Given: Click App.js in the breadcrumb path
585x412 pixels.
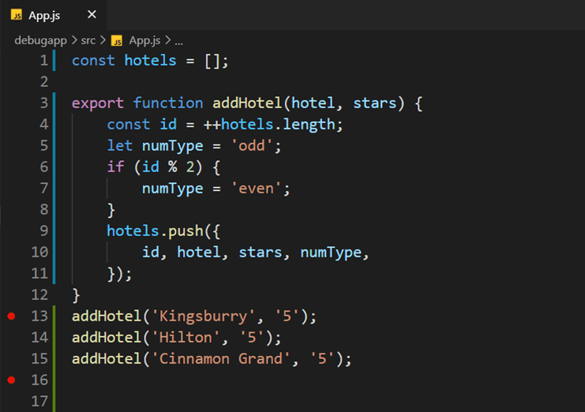Looking at the screenshot, I should (144, 40).
